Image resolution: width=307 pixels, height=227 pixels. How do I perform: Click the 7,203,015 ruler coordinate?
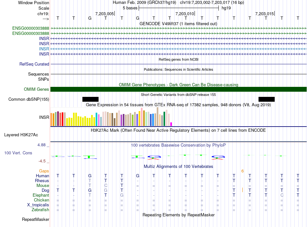pos(264,14)
